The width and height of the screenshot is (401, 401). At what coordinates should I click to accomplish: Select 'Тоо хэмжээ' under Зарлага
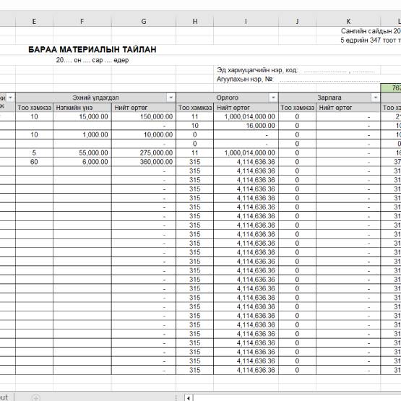click(297, 108)
